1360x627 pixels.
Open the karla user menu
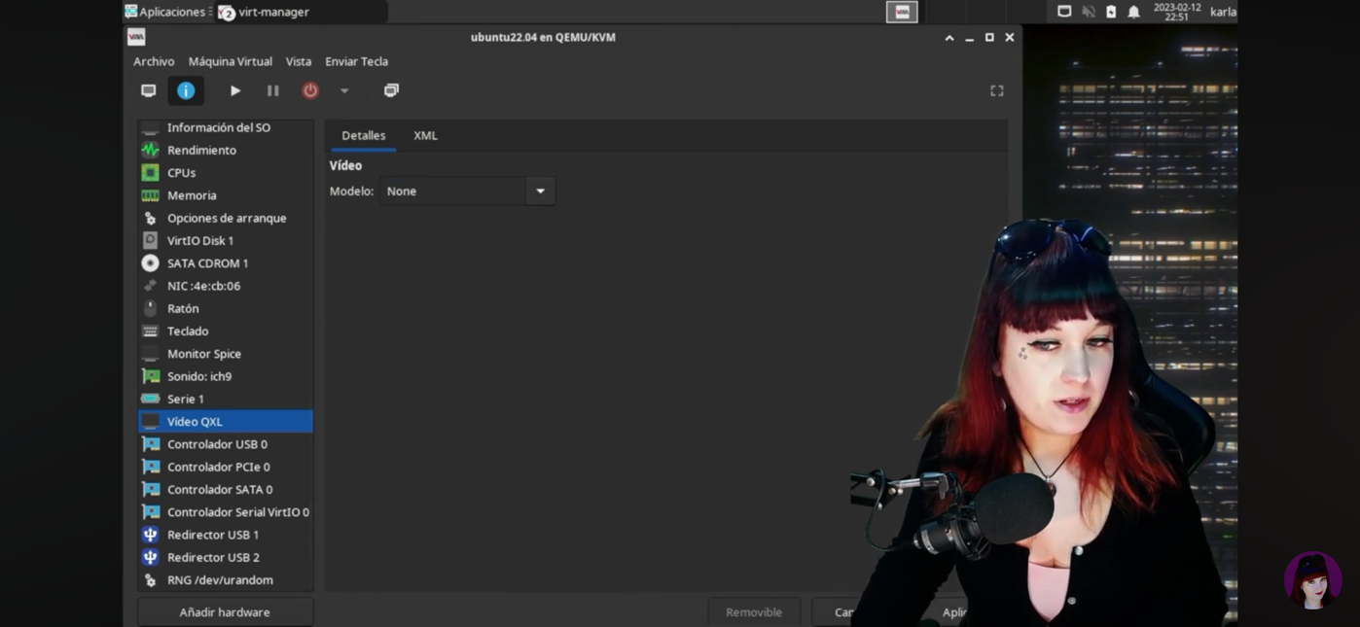[1223, 12]
